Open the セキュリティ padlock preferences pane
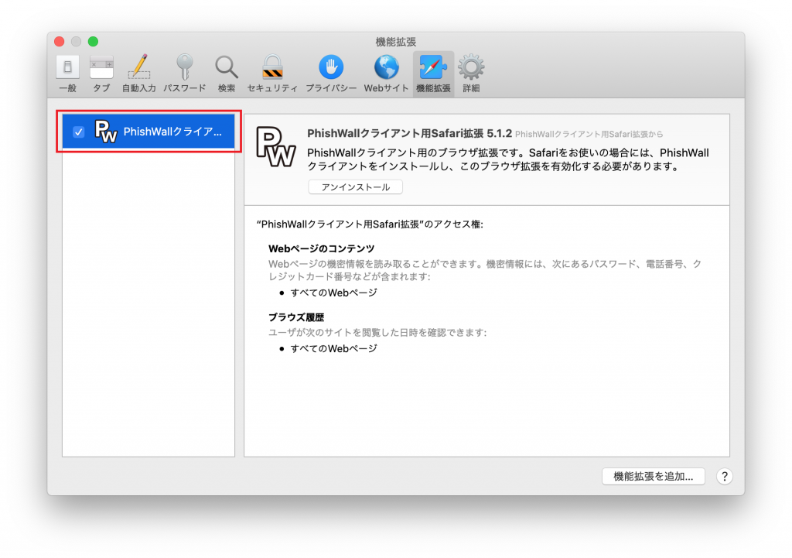The height and width of the screenshot is (558, 792). point(272,74)
